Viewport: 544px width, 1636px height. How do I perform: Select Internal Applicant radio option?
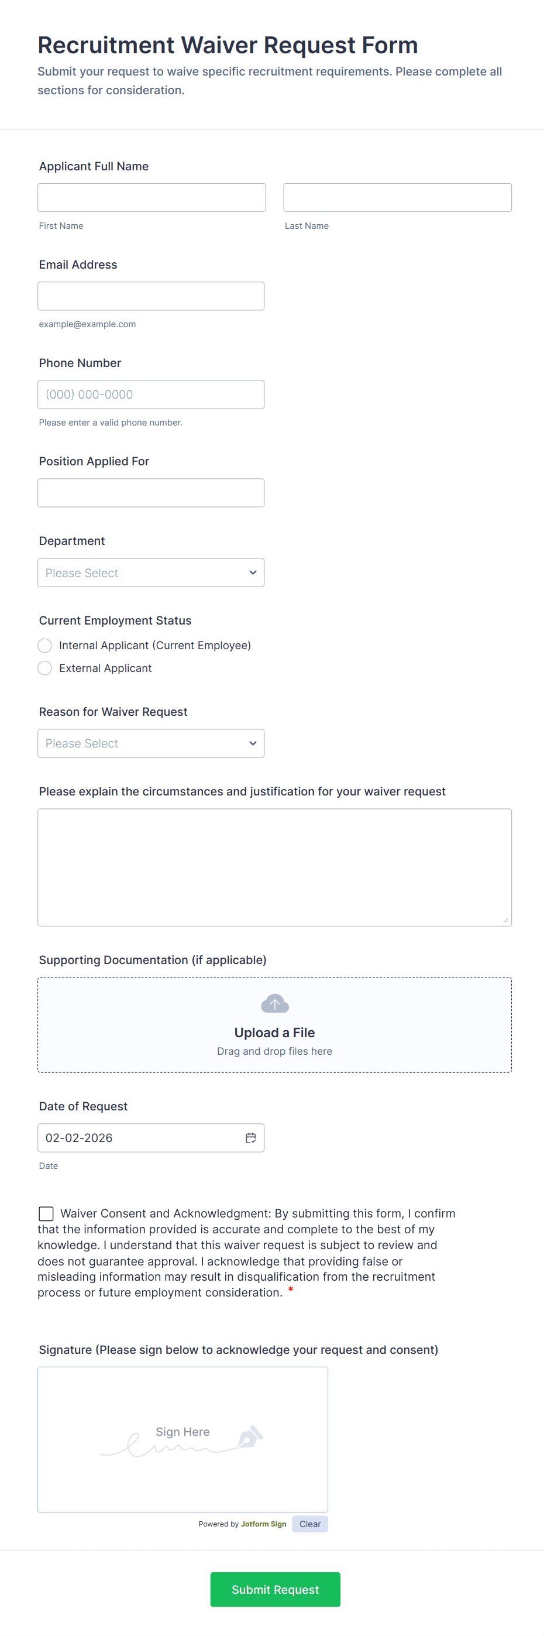[45, 645]
